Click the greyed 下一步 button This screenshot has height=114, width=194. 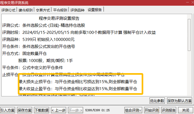pos(76,110)
